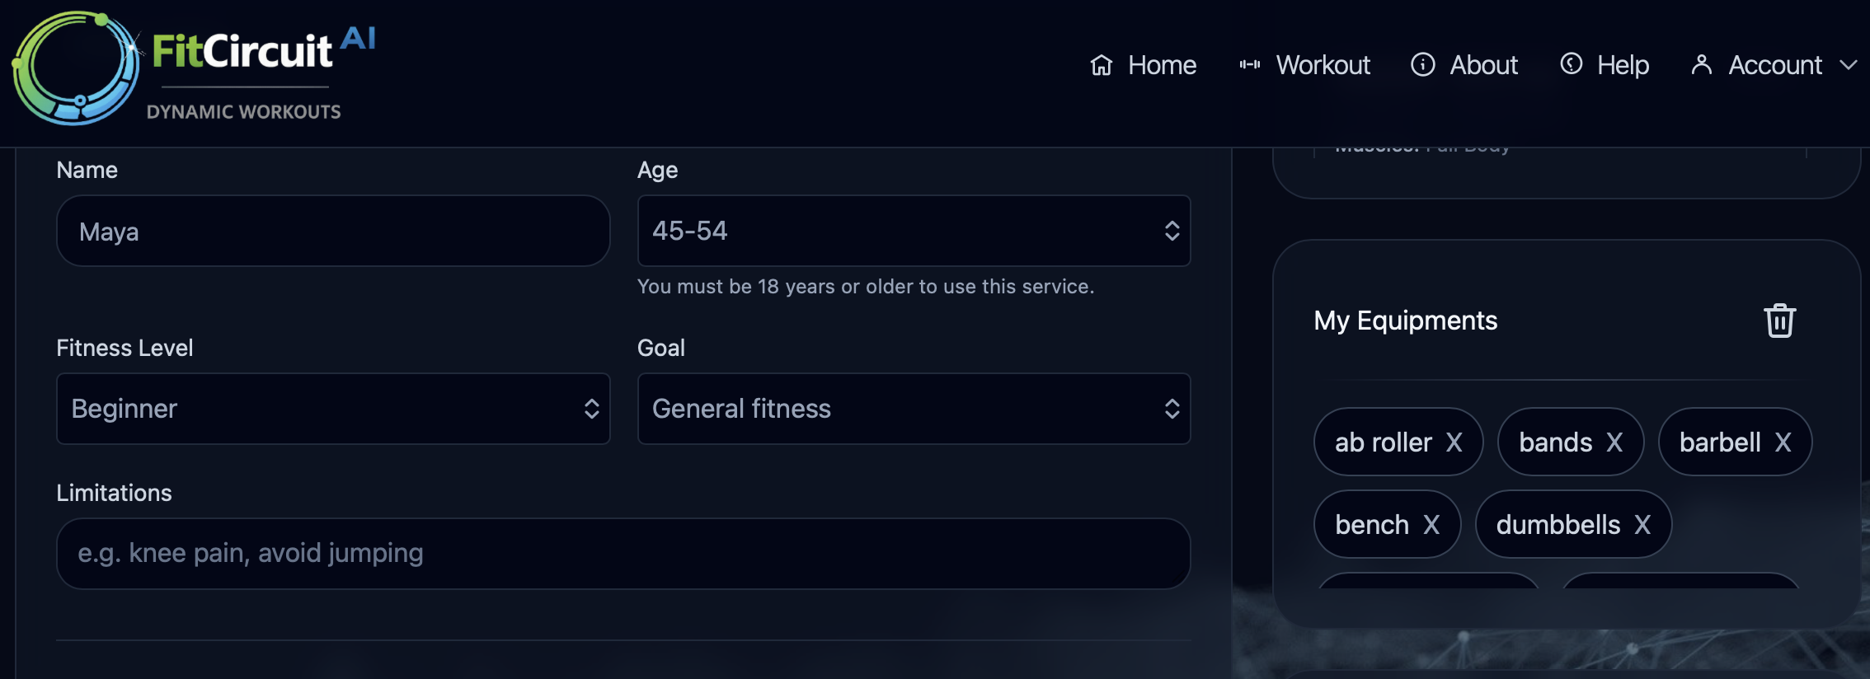The height and width of the screenshot is (679, 1870).
Task: Click the Account person icon
Action: [1701, 65]
